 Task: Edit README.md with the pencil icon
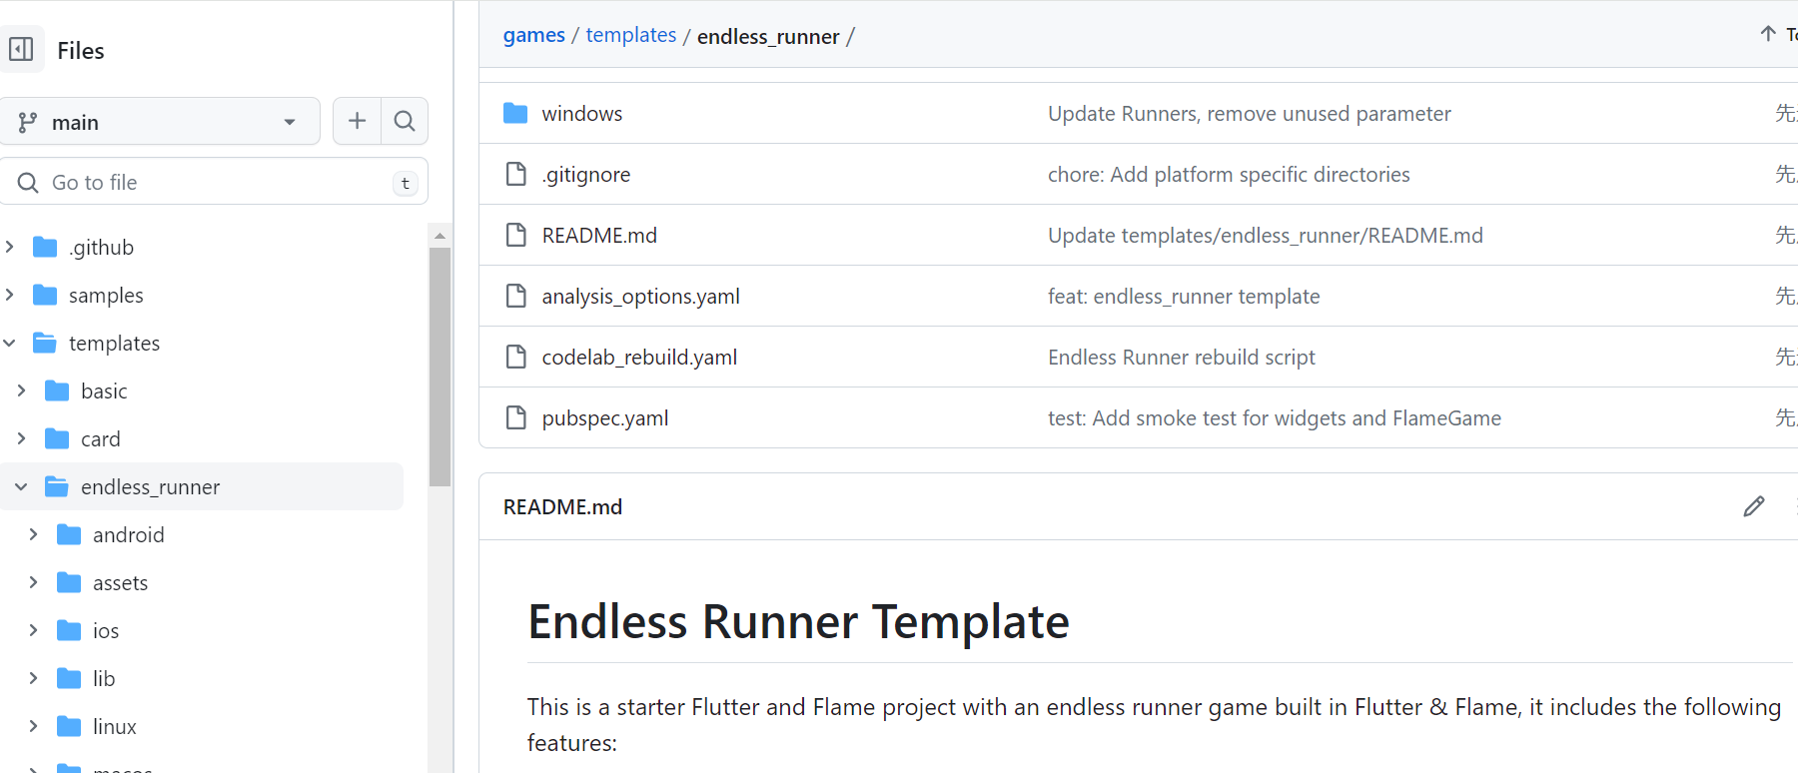(x=1754, y=506)
